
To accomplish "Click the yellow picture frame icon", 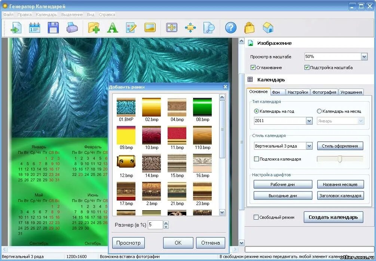I will pos(150,28).
